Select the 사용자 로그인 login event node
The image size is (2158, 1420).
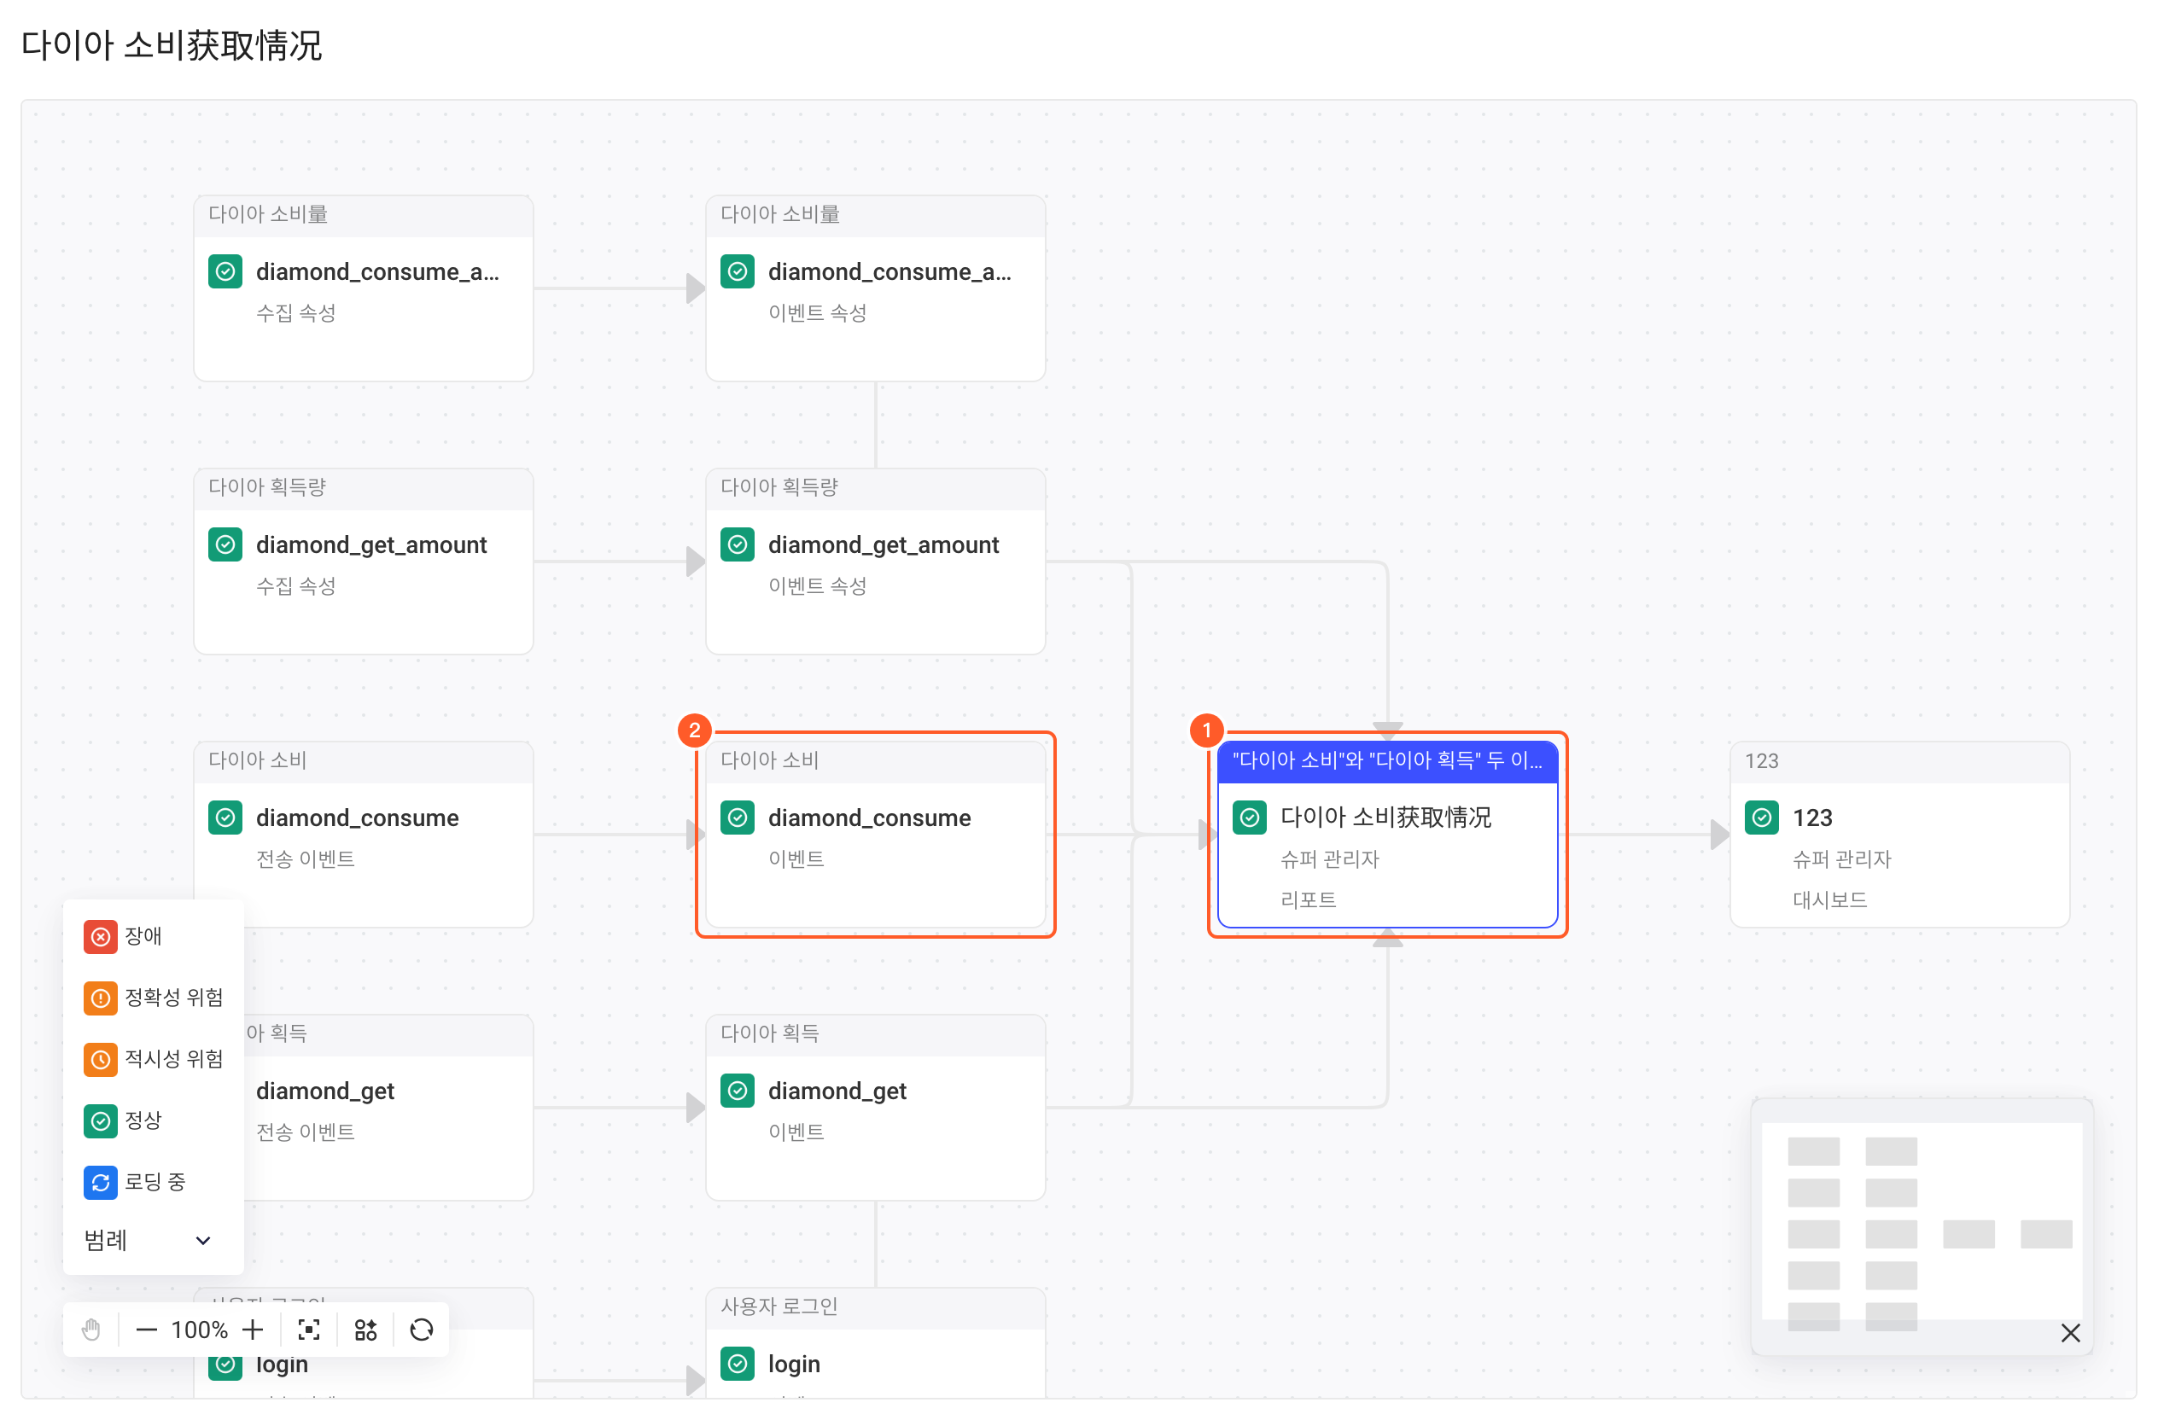[875, 1343]
